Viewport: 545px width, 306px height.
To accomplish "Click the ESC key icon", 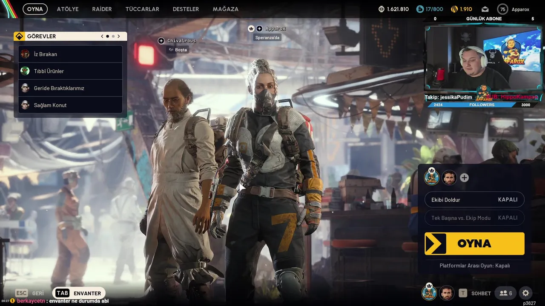I will click(x=22, y=293).
